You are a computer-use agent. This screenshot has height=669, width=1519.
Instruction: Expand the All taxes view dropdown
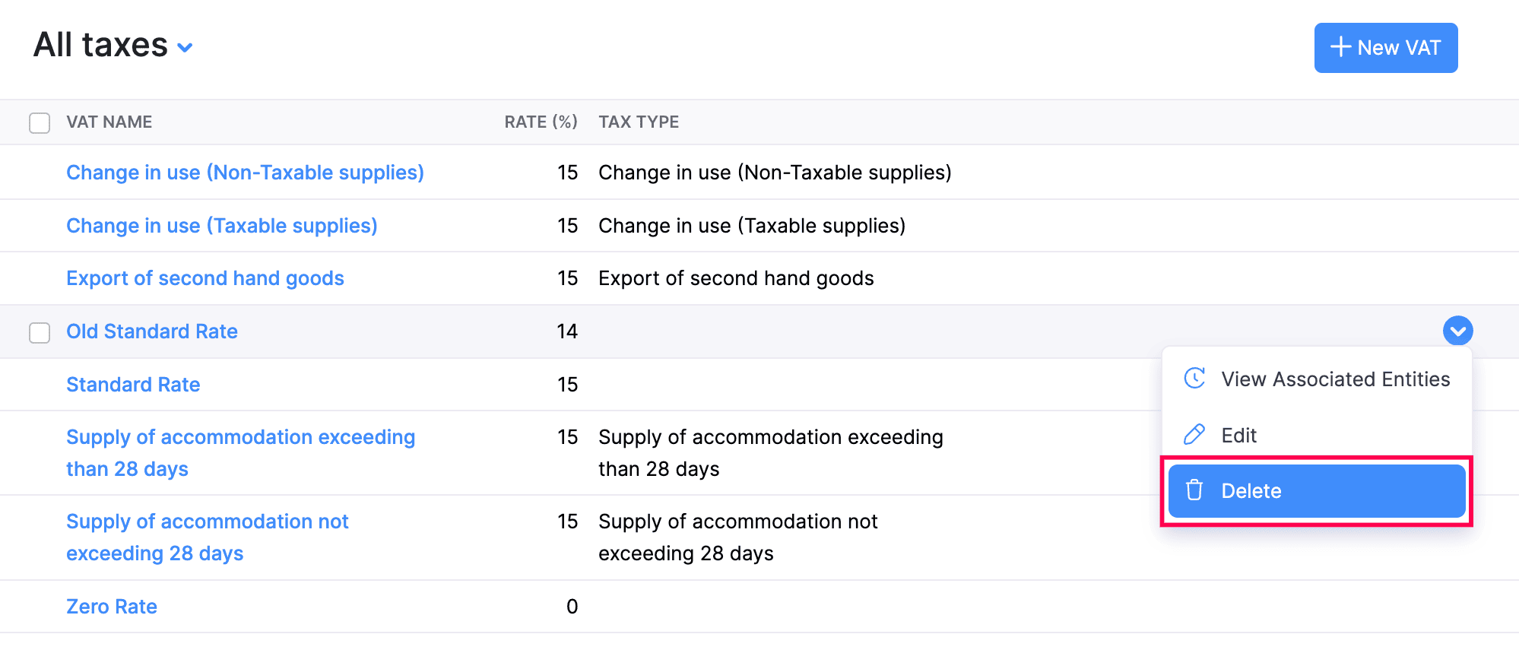point(185,47)
